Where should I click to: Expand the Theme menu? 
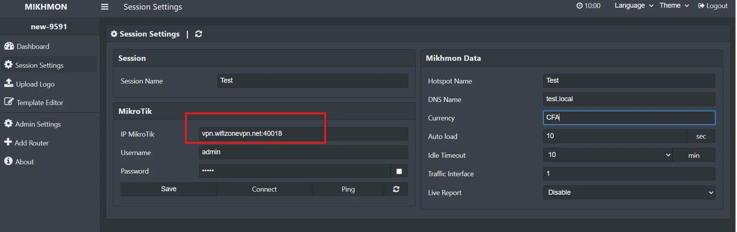coord(674,6)
